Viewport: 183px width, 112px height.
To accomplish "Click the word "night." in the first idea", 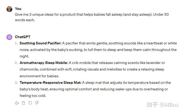I will coord(24,56).
